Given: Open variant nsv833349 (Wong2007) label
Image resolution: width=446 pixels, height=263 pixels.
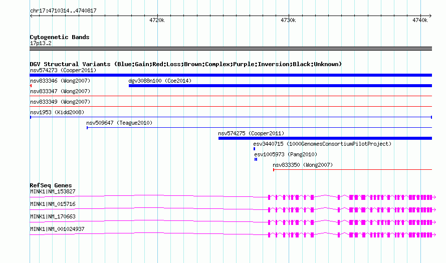Looking at the screenshot, I should click(60, 102).
